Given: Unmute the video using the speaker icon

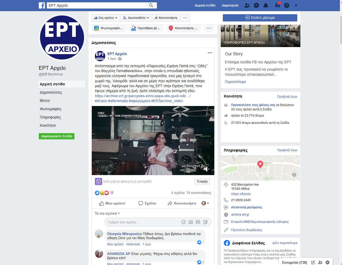Looking at the screenshot, I should point(206,169).
